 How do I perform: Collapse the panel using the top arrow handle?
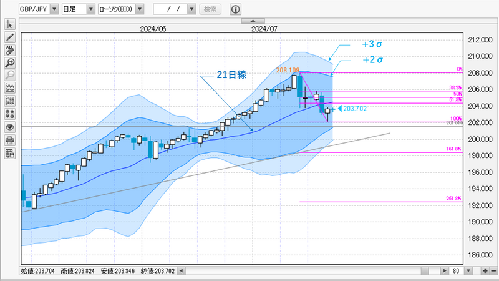pyautogui.click(x=253, y=21)
